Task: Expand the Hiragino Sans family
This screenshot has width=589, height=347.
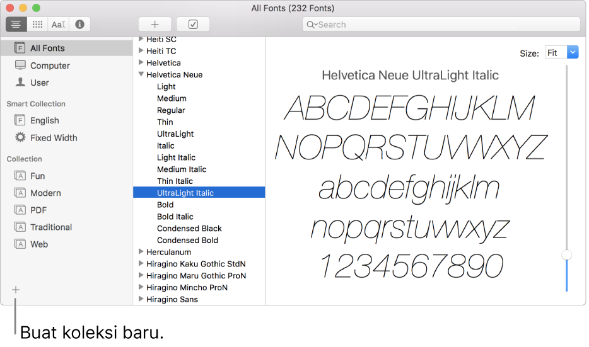Action: click(x=141, y=299)
